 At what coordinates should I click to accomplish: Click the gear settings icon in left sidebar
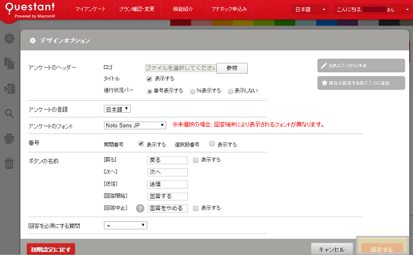(9, 39)
